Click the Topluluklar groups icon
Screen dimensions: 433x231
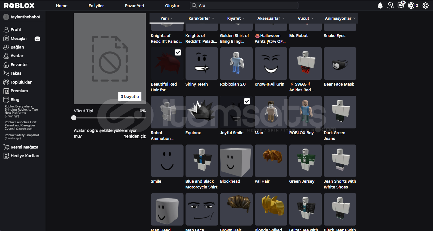(x=6, y=82)
